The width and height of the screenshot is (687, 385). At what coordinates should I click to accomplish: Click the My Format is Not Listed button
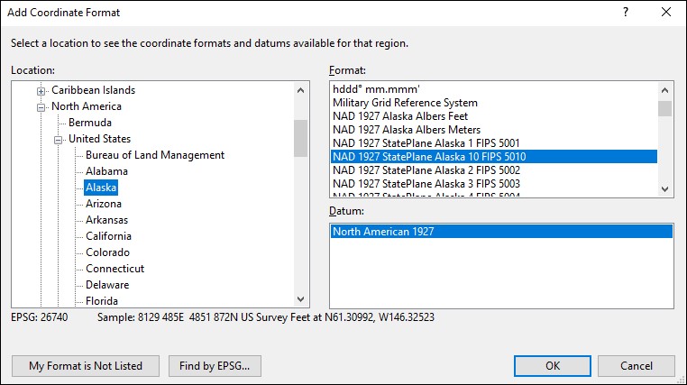(x=87, y=366)
